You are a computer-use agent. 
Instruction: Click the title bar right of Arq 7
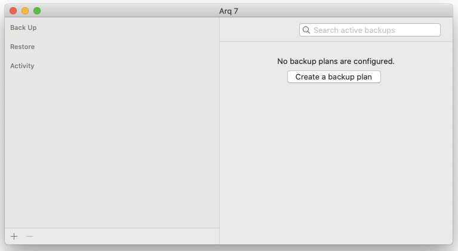(x=345, y=11)
